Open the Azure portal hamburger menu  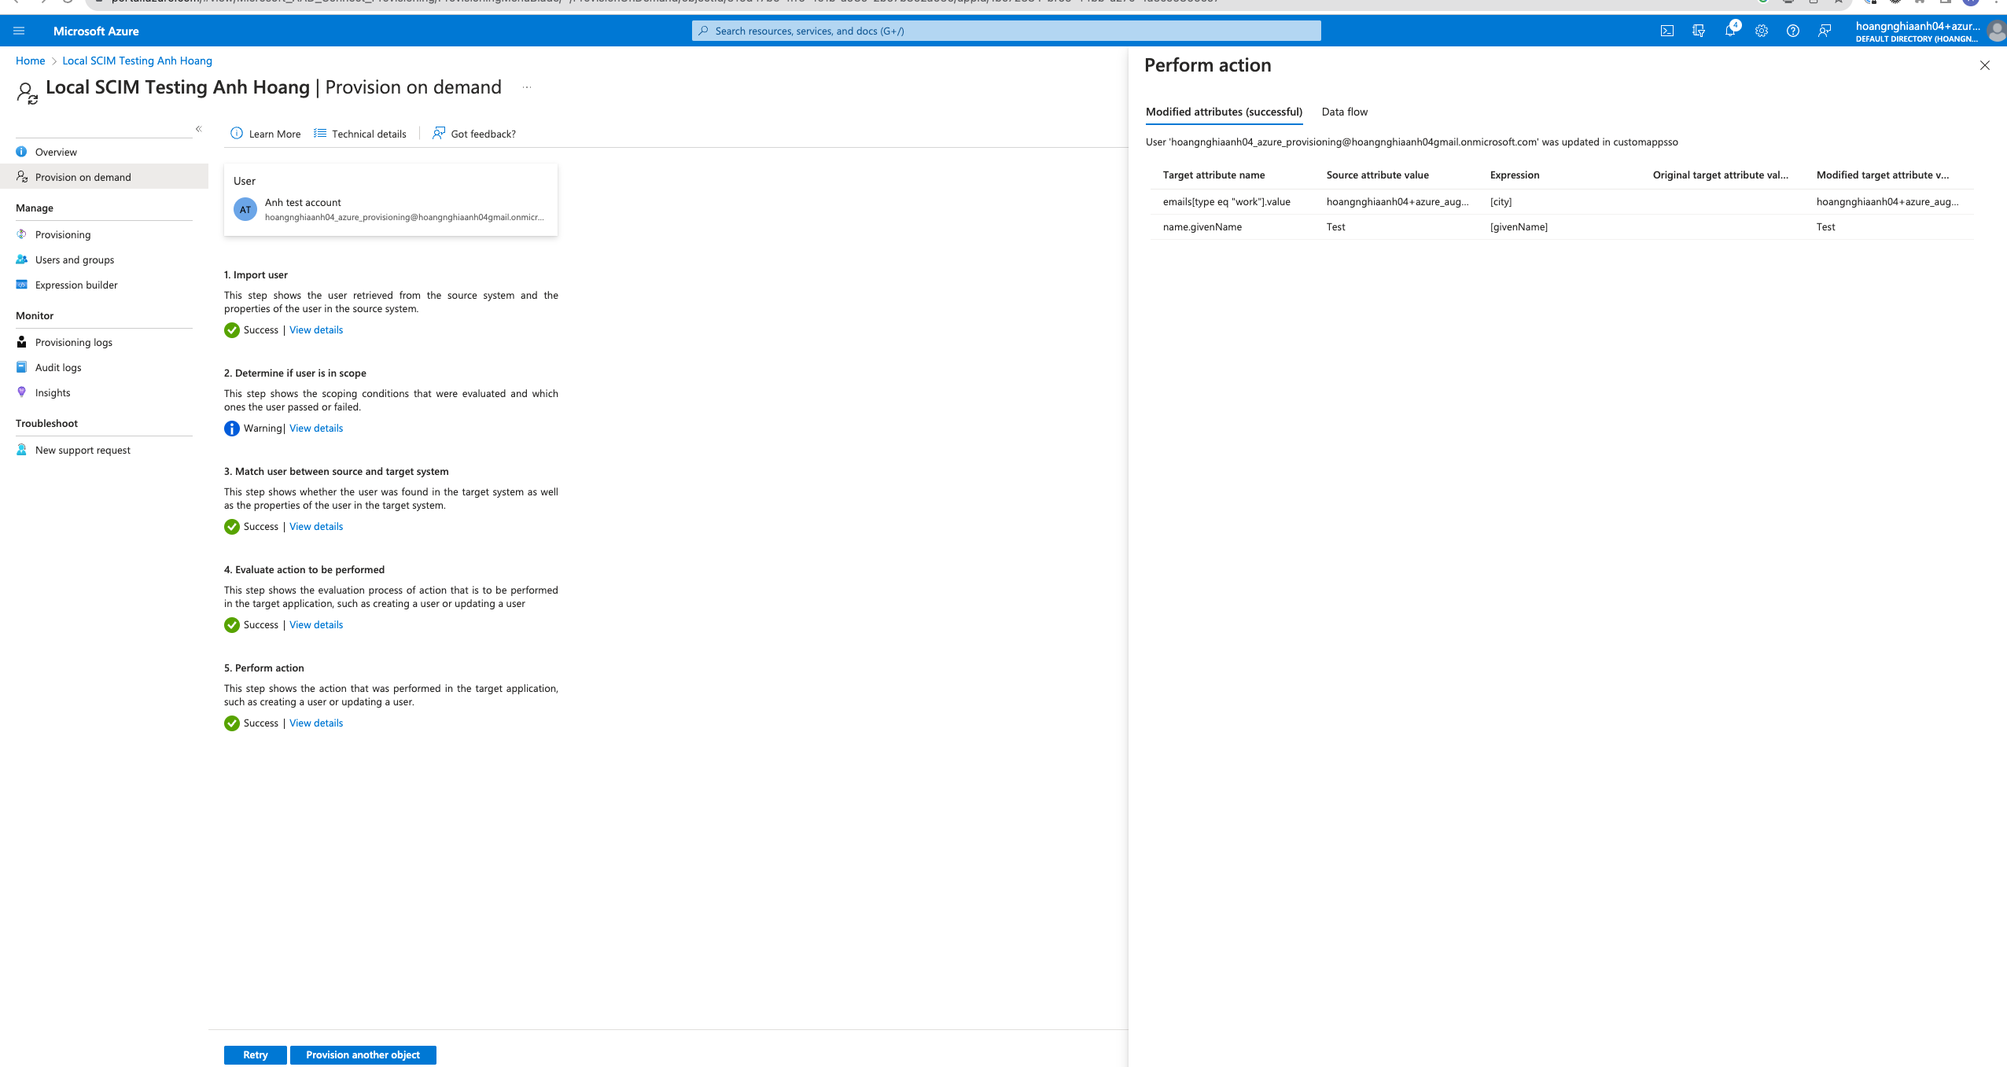[x=19, y=31]
